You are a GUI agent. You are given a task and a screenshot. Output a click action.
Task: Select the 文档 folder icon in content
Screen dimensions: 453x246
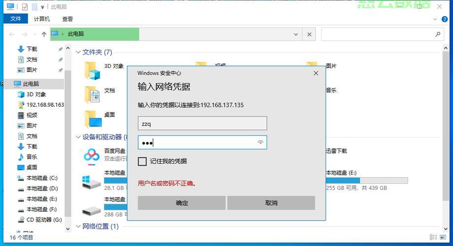click(93, 94)
